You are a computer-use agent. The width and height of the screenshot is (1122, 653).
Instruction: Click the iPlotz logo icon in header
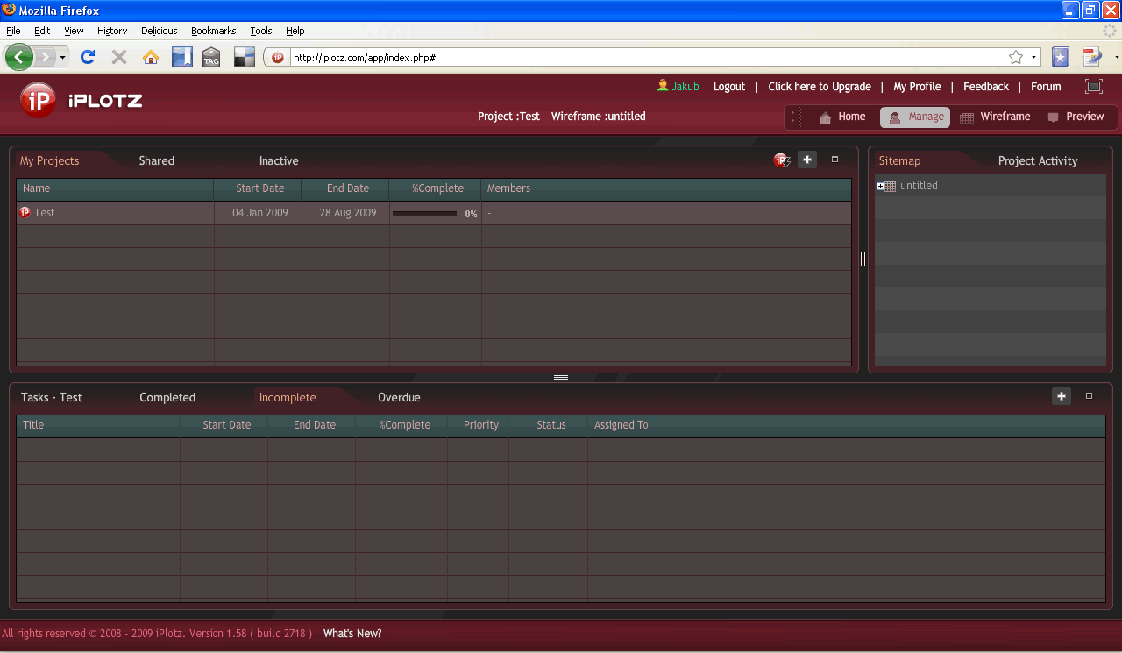38,100
